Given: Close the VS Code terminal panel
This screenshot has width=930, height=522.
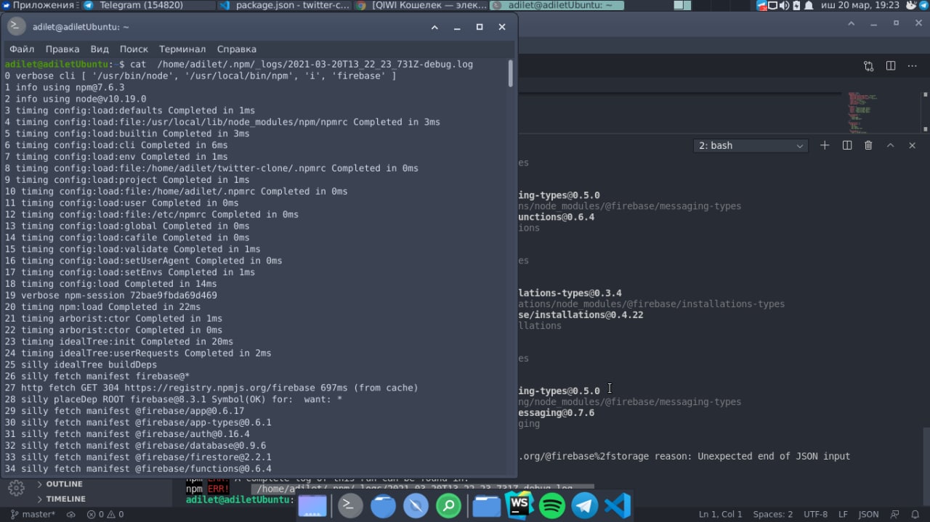Looking at the screenshot, I should point(912,145).
